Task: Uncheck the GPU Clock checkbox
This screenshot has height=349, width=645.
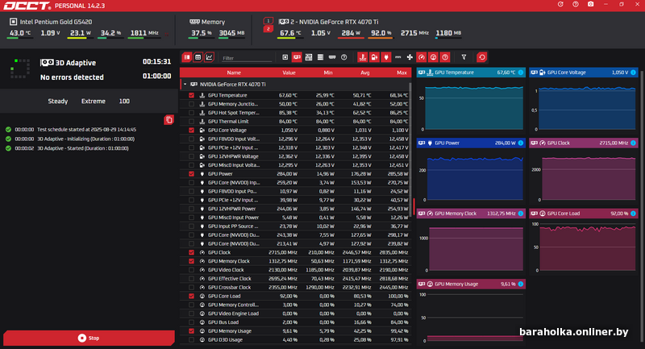Action: tap(191, 252)
